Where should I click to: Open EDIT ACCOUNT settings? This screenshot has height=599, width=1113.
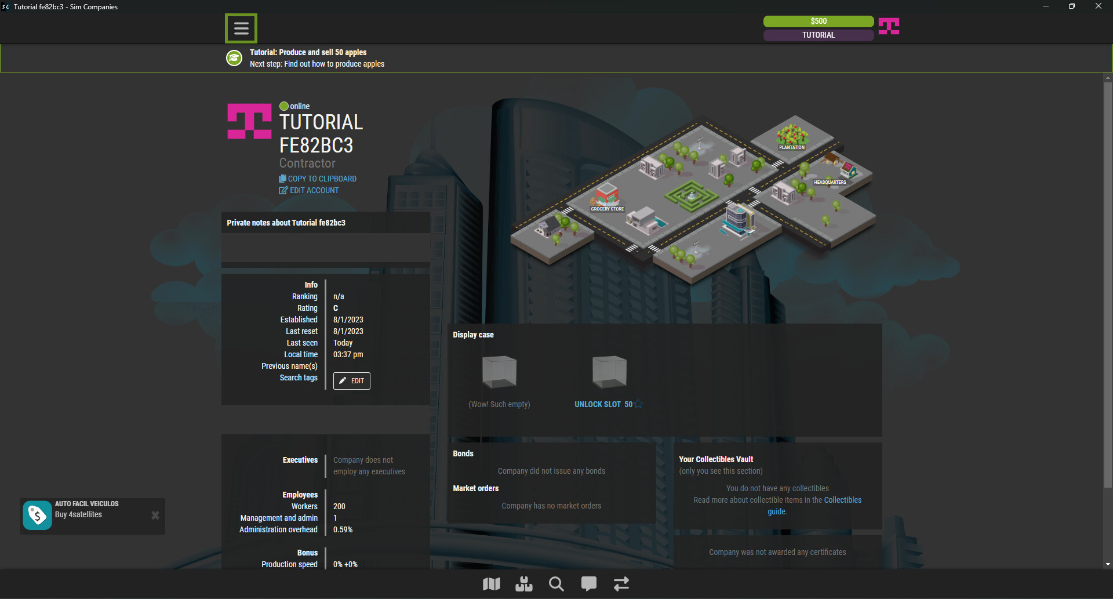point(308,190)
